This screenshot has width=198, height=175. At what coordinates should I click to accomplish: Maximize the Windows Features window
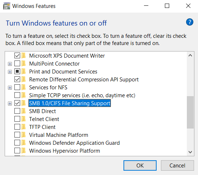[167, 6]
